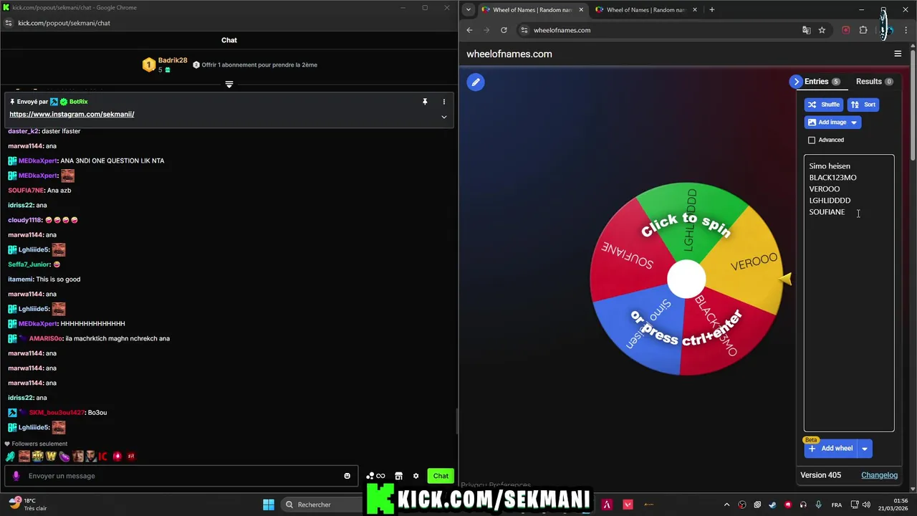Click the blue pencil customize-wheel icon
Image resolution: width=917 pixels, height=516 pixels.
tap(476, 82)
